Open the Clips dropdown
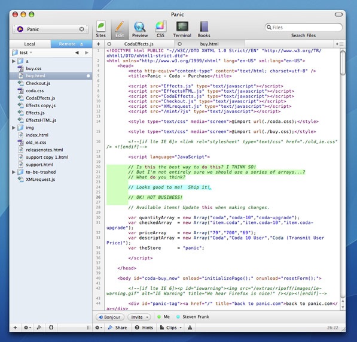This screenshot has width=357, height=342. [171, 328]
